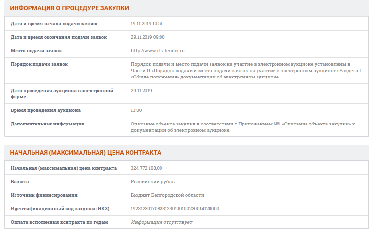Click the 'Начальная (максимальная) цена контракта' section header

(85, 153)
